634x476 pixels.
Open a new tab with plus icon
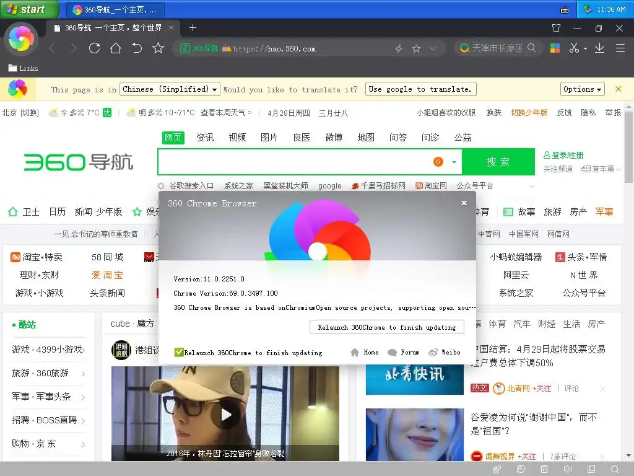193,27
